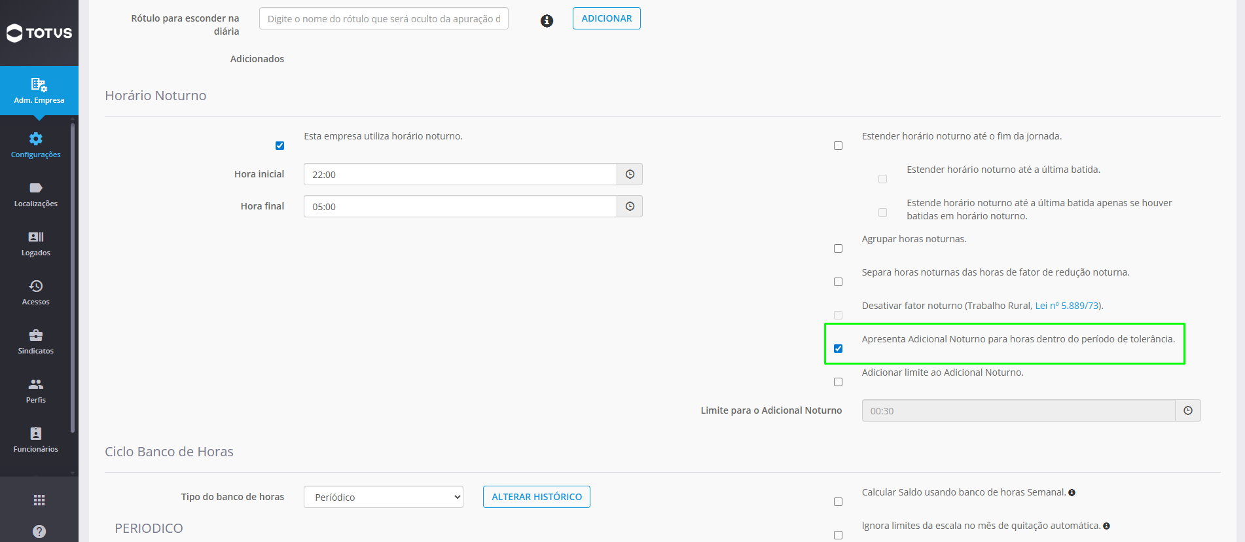This screenshot has height=542, width=1245.
Task: Open Configurações gear icon
Action: (36, 139)
